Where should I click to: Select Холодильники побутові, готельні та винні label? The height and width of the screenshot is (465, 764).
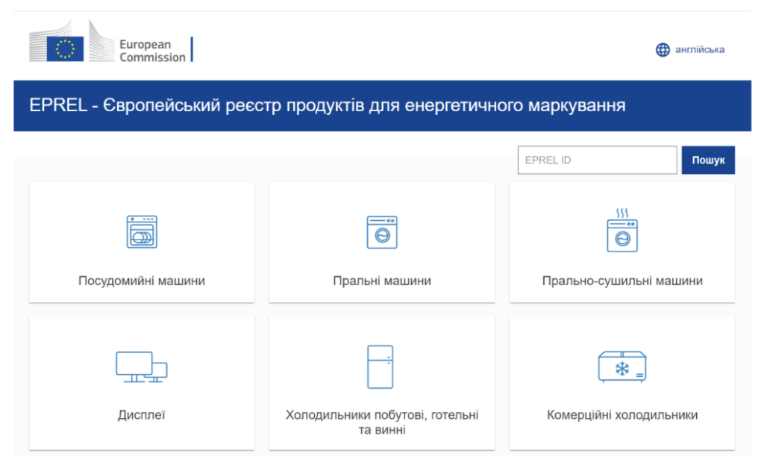[382, 422]
